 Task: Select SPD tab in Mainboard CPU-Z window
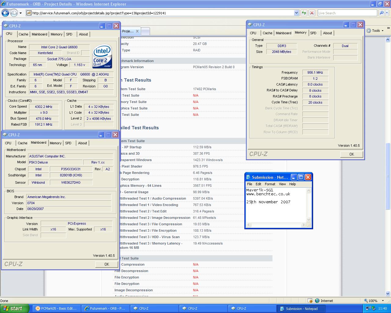coord(68,143)
